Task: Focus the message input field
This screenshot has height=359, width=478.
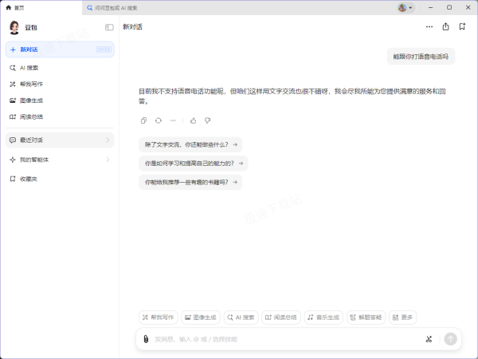Action: pyautogui.click(x=287, y=339)
